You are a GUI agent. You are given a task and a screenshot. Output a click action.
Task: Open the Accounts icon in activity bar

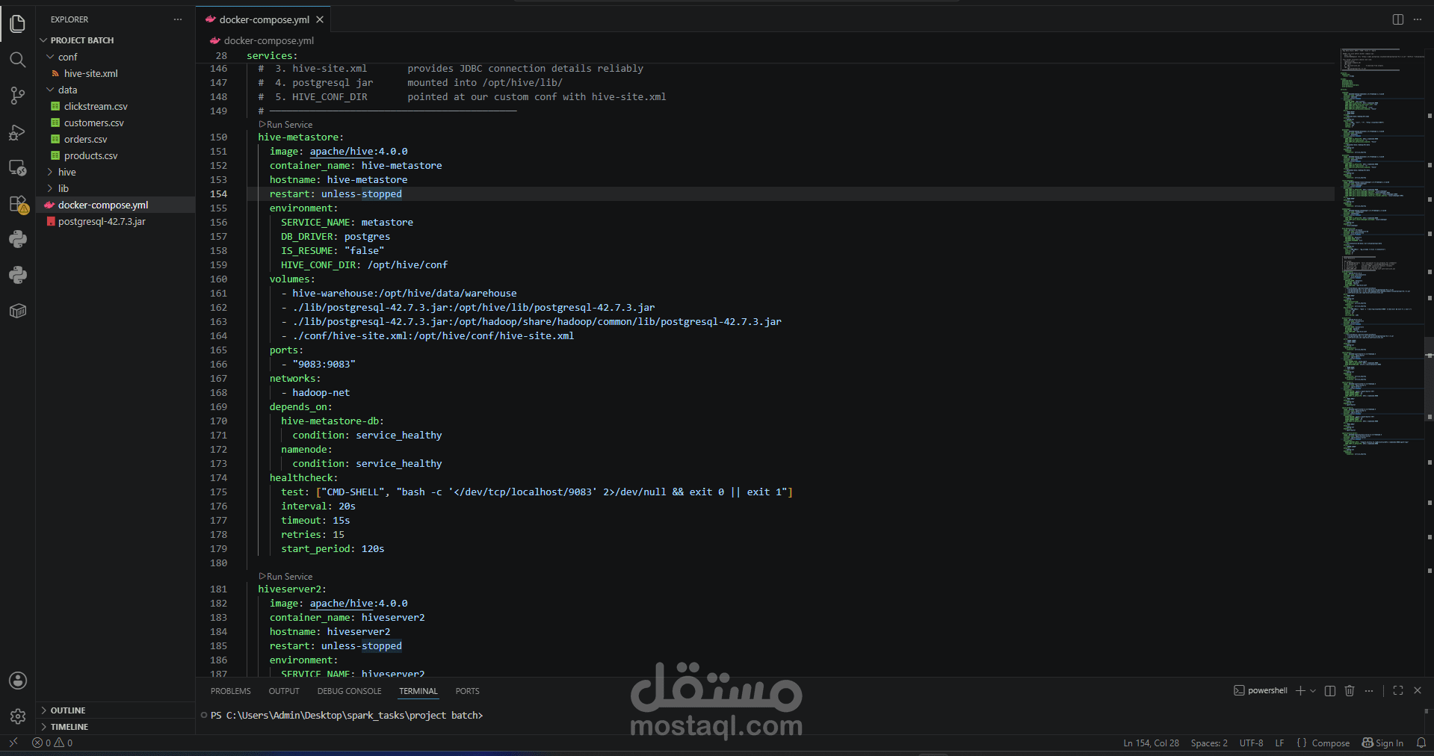pos(18,681)
